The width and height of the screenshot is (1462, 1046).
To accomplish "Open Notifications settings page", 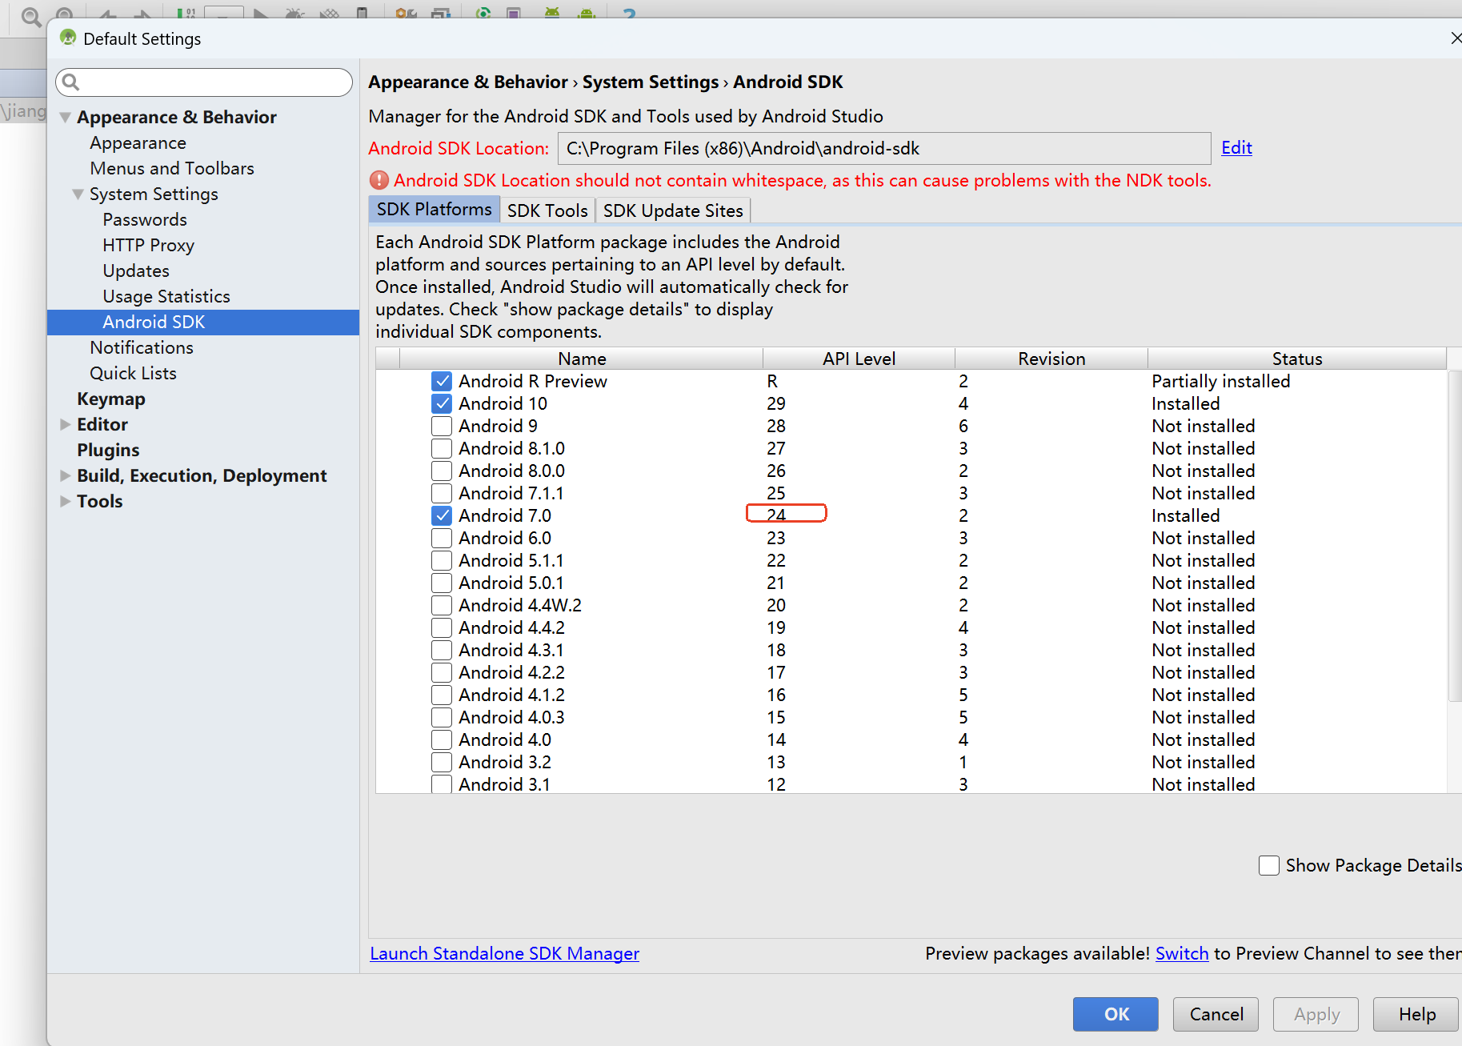I will point(142,348).
